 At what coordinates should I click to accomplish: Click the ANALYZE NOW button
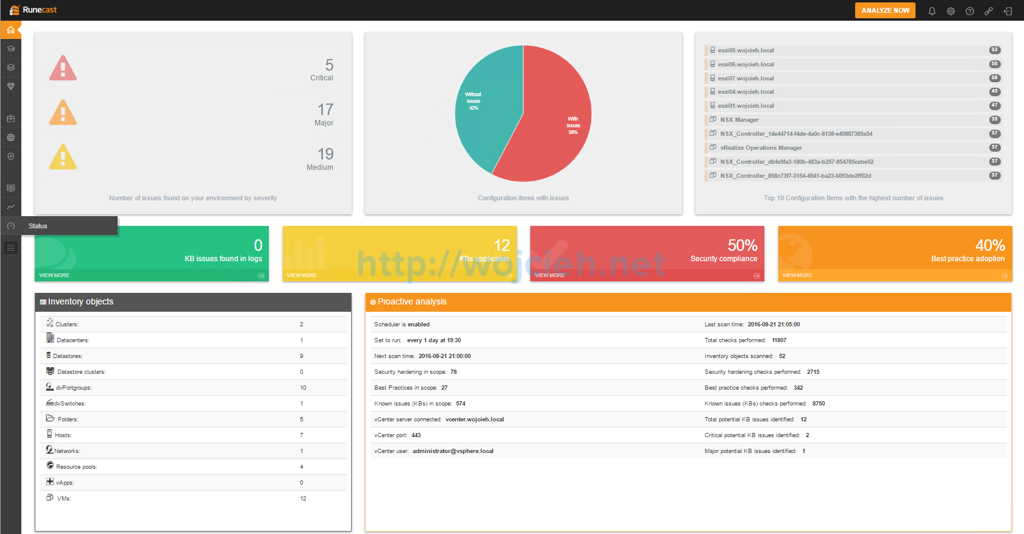pyautogui.click(x=885, y=10)
